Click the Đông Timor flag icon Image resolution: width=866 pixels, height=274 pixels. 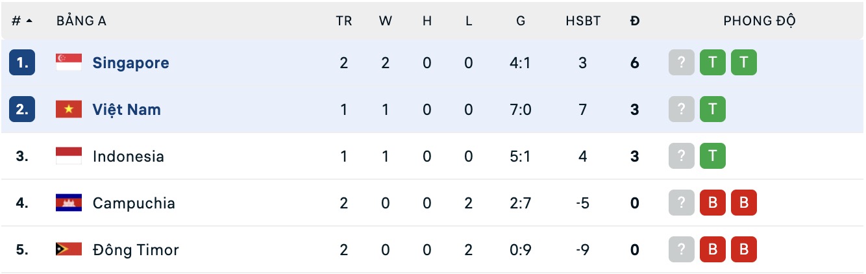tap(69, 249)
